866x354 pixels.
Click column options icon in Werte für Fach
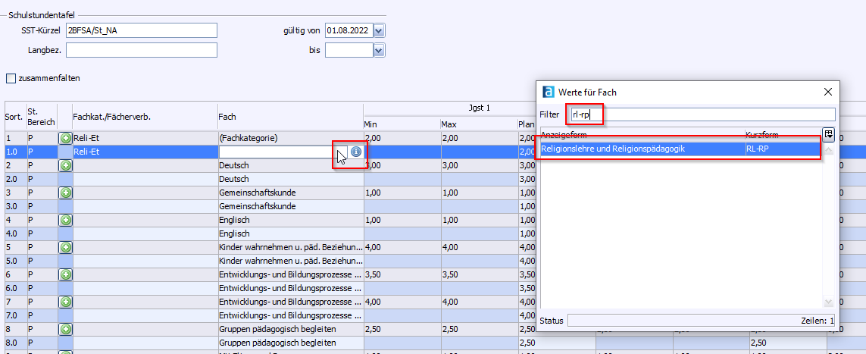(829, 134)
